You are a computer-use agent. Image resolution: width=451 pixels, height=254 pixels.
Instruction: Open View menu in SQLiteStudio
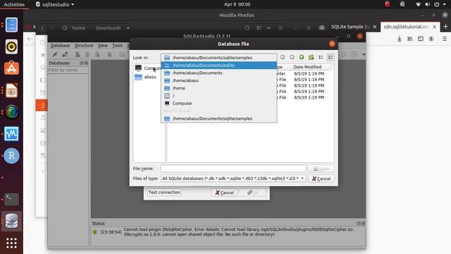click(x=102, y=45)
